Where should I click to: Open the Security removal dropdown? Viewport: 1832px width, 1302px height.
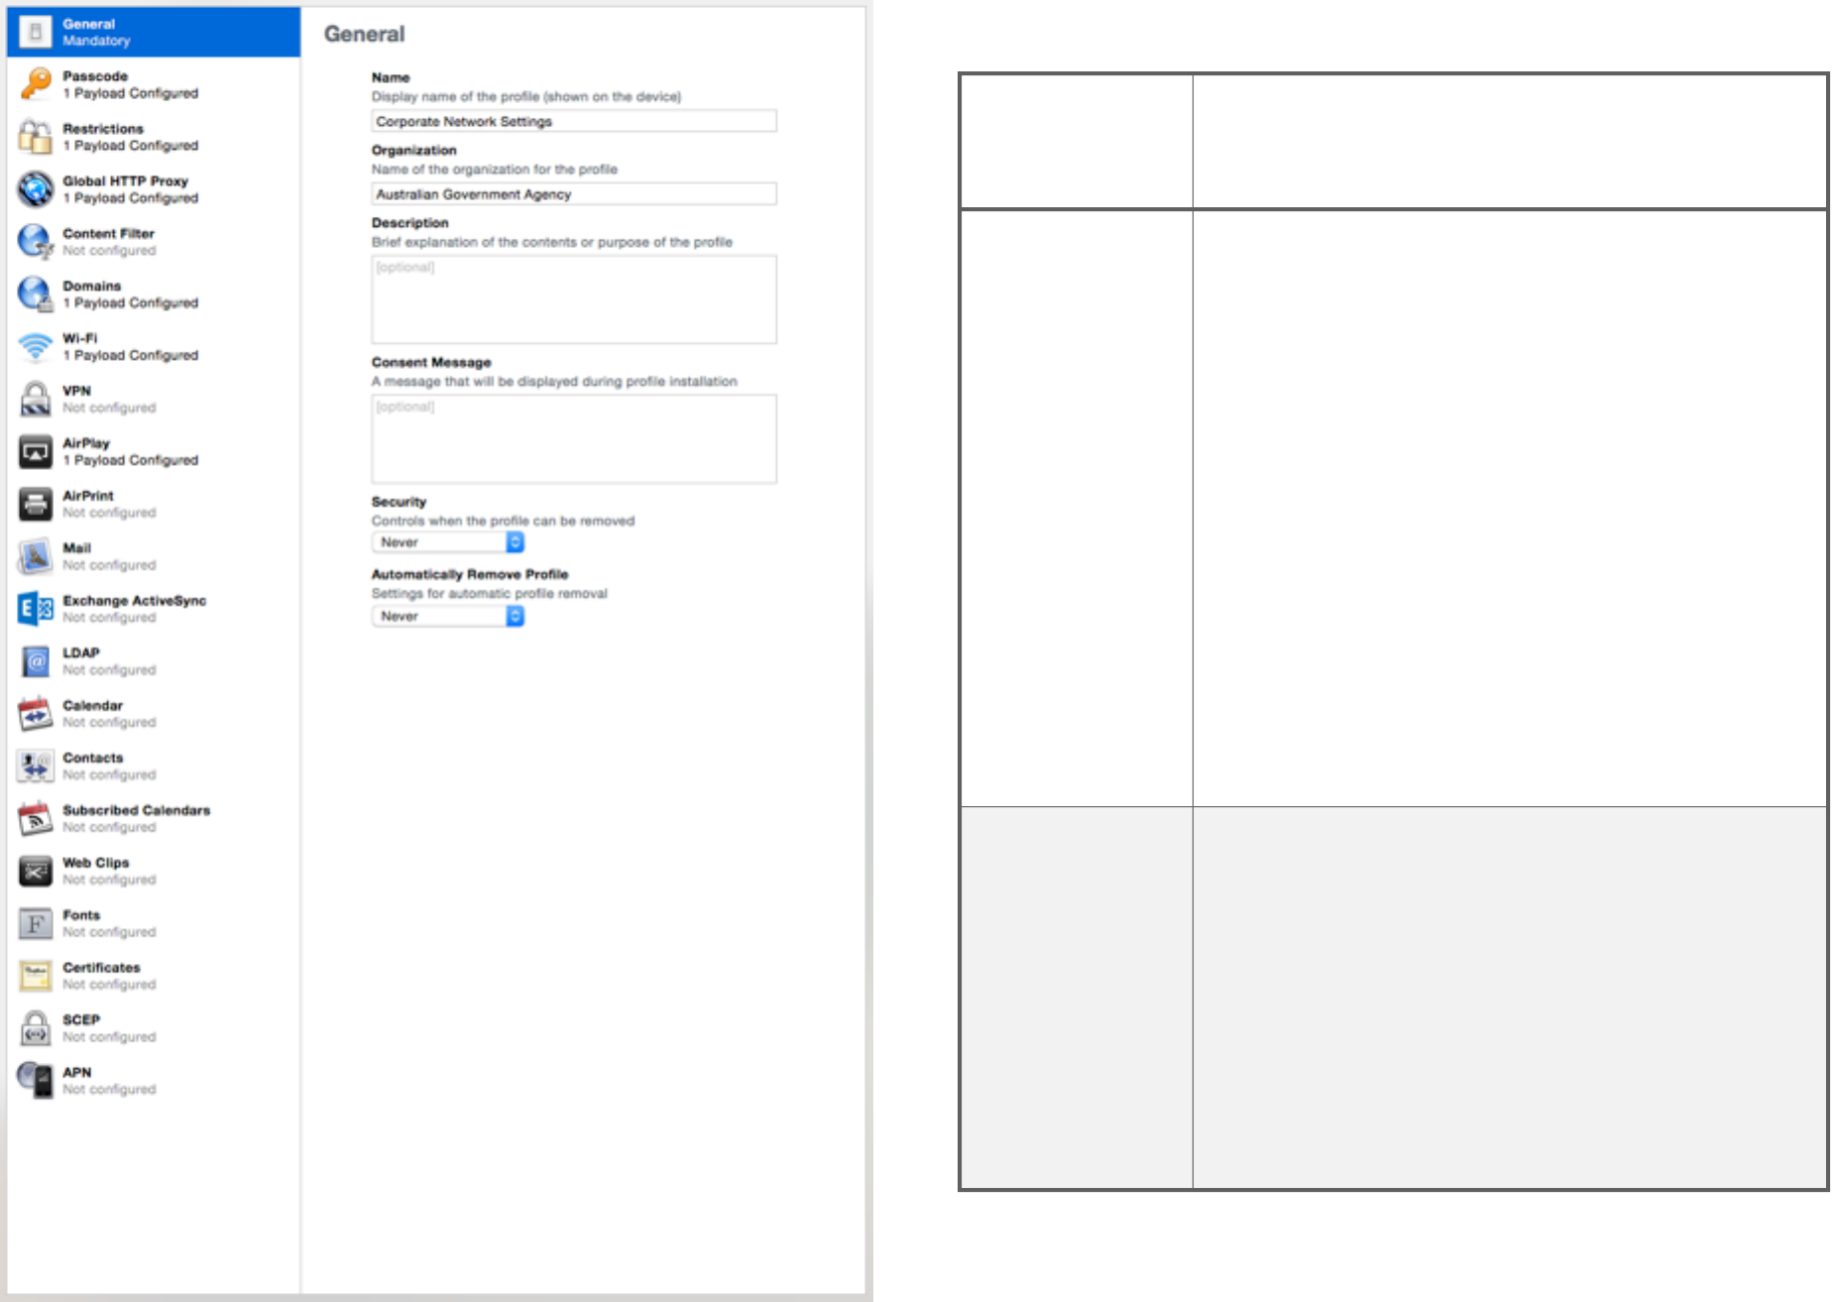pyautogui.click(x=448, y=542)
